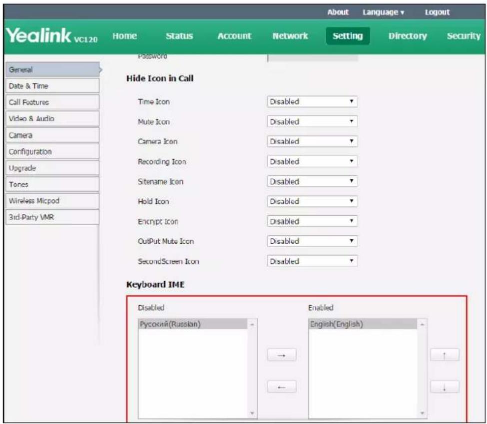Image resolution: width=487 pixels, height=424 pixels.
Task: Click the Password input field
Action: point(313,58)
